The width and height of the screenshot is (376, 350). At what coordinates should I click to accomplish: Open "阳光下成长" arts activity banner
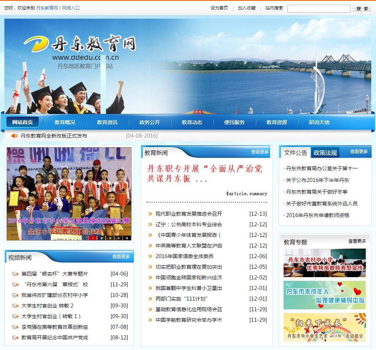(x=324, y=327)
